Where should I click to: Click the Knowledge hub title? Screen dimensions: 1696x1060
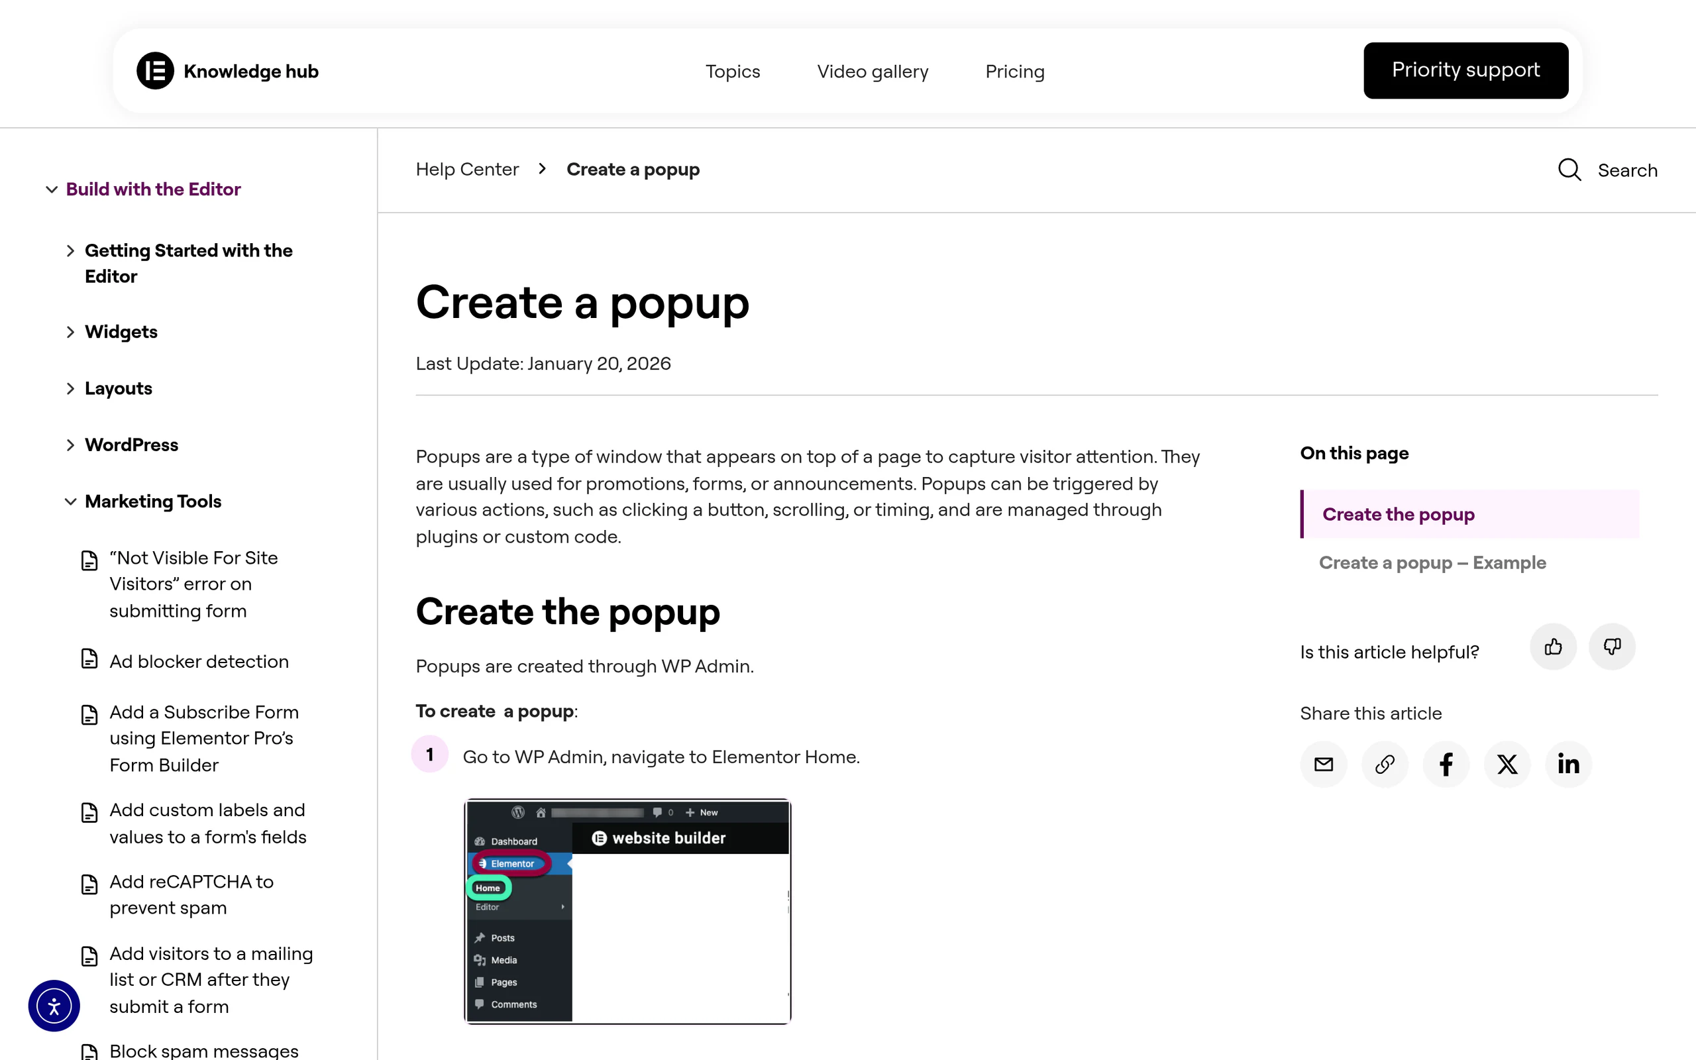251,72
